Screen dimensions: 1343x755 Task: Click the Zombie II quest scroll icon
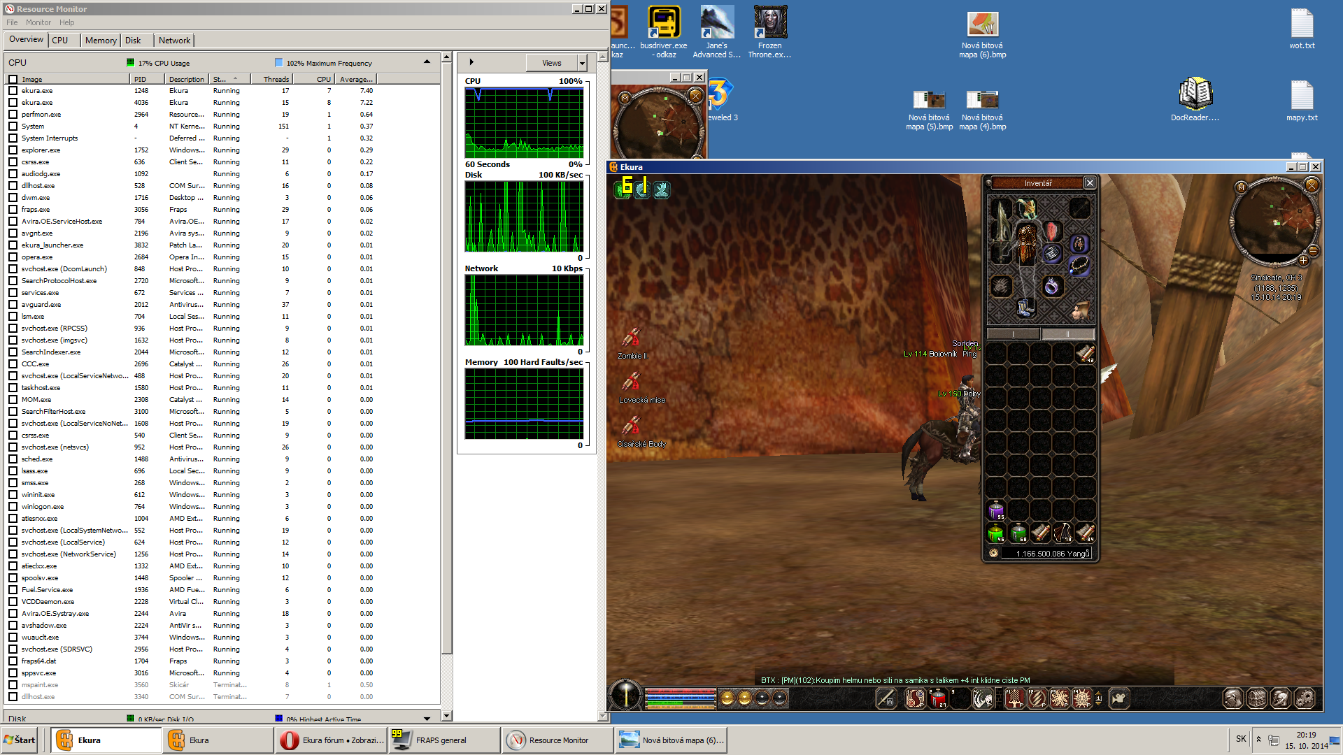(631, 338)
